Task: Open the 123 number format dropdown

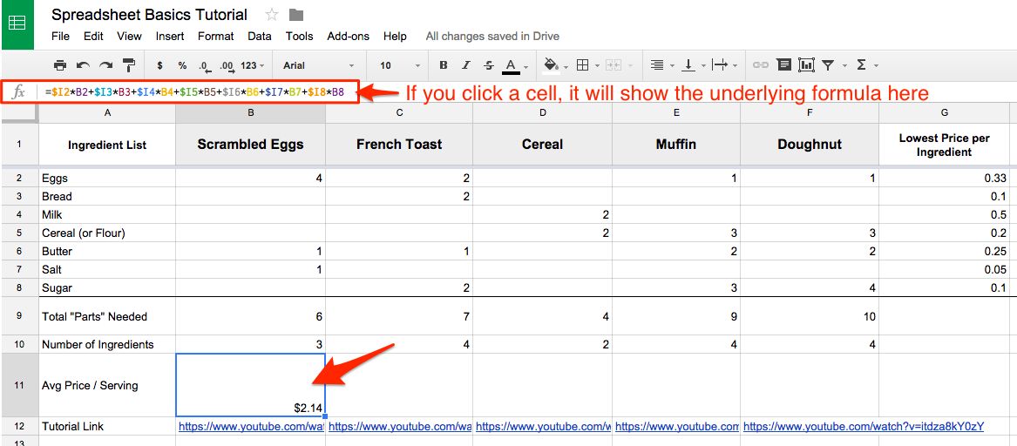Action: [253, 65]
